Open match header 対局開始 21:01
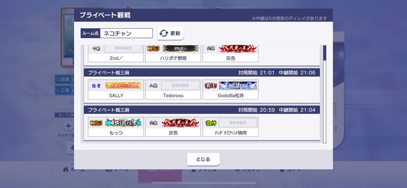Screen dimensions: 407x188 pos(202,73)
